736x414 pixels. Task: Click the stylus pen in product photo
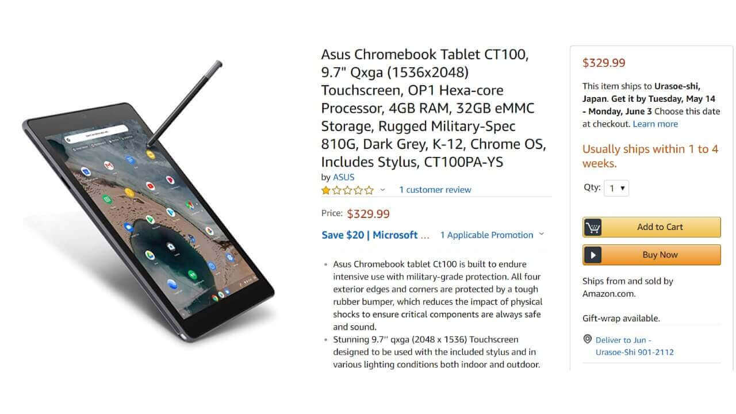pos(183,103)
